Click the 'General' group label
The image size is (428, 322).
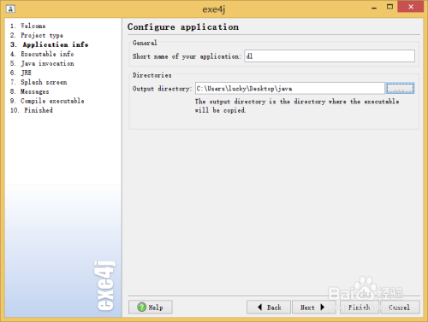click(x=145, y=43)
